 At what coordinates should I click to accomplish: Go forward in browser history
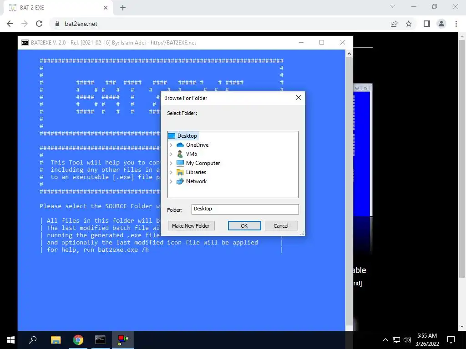[25, 24]
